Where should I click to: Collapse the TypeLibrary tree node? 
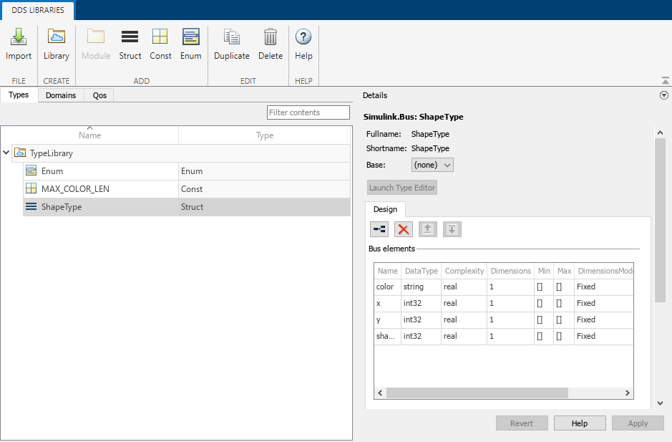coord(6,153)
